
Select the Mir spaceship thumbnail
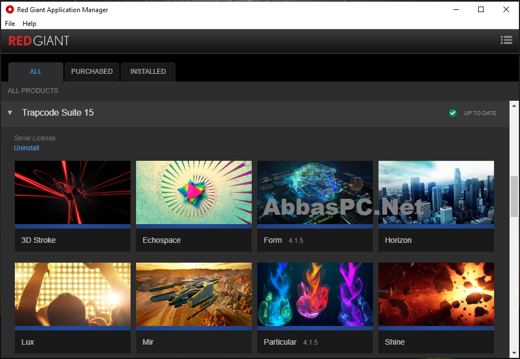tap(194, 295)
